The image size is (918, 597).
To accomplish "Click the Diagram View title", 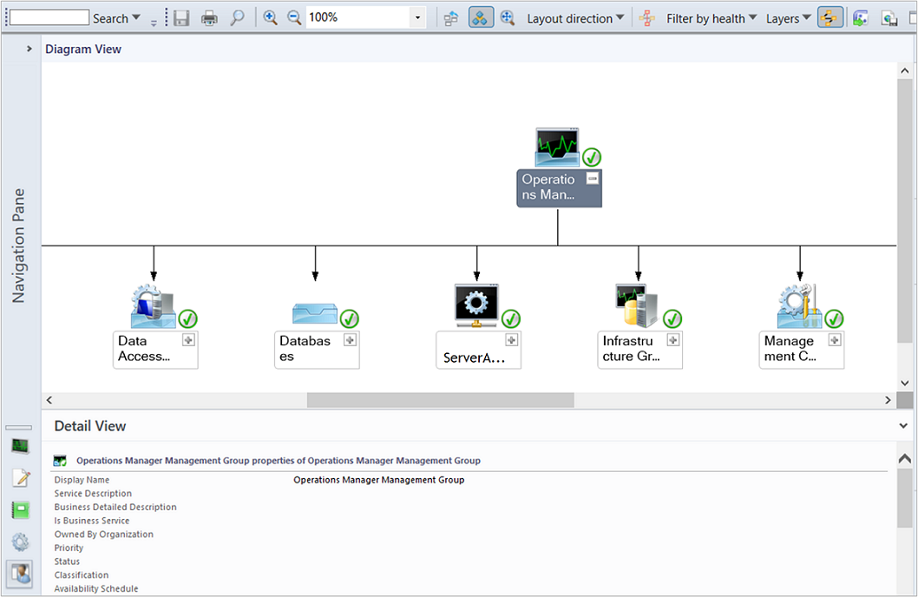I will (x=83, y=49).
